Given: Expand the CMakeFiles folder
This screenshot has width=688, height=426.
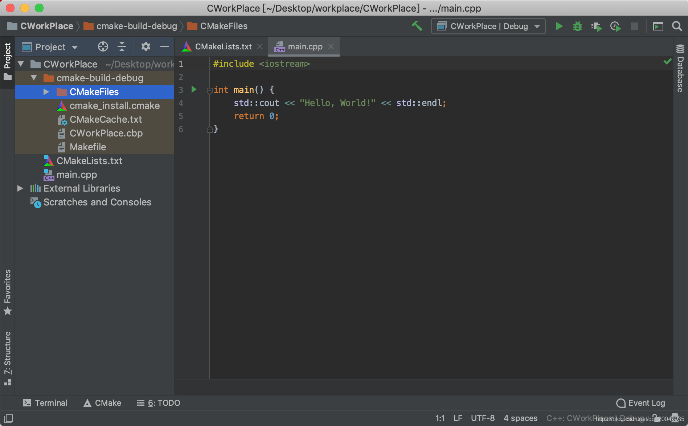Looking at the screenshot, I should [46, 92].
